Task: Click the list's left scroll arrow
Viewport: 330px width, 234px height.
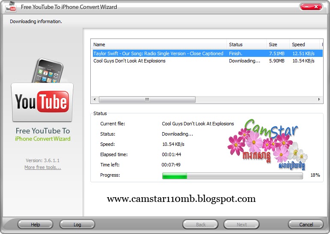Action: tap(95, 99)
